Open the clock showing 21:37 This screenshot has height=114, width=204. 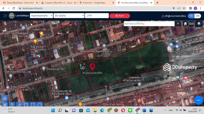point(193,110)
